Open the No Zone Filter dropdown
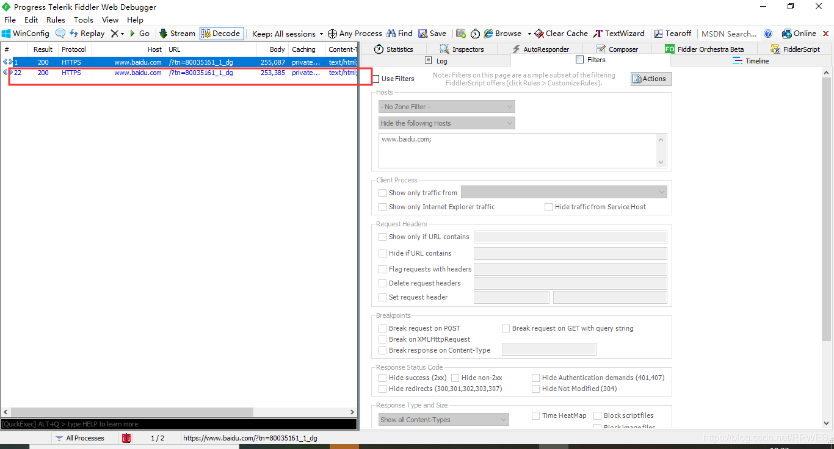Image resolution: width=834 pixels, height=449 pixels. pos(447,107)
